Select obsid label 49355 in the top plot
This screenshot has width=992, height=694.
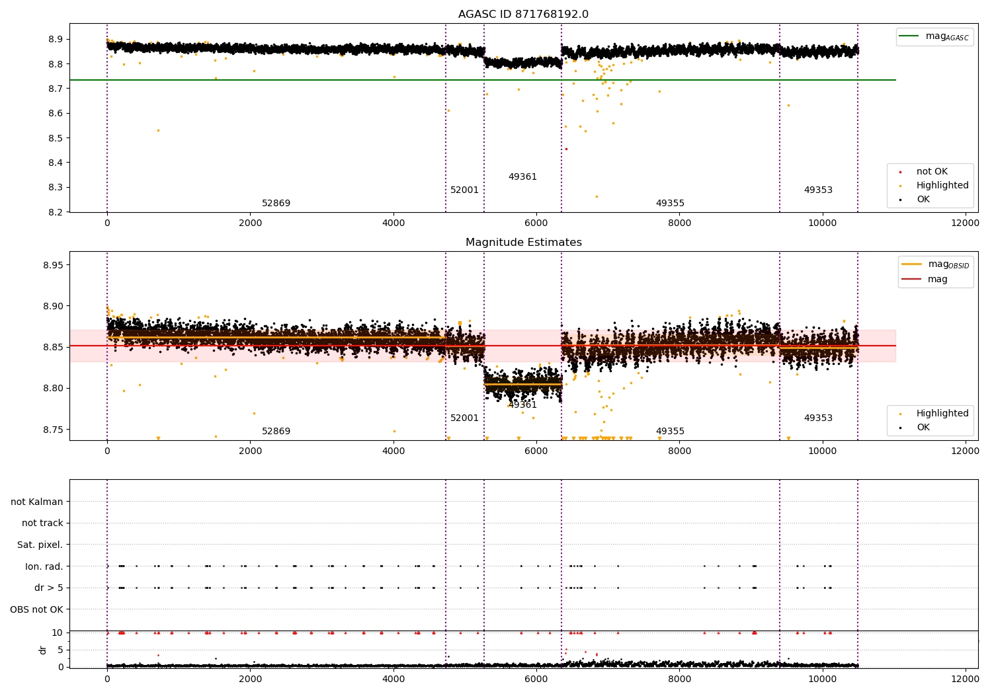(670, 204)
